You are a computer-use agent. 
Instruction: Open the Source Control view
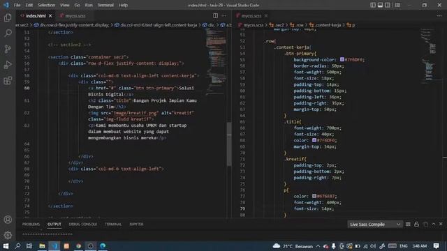coord(8,49)
